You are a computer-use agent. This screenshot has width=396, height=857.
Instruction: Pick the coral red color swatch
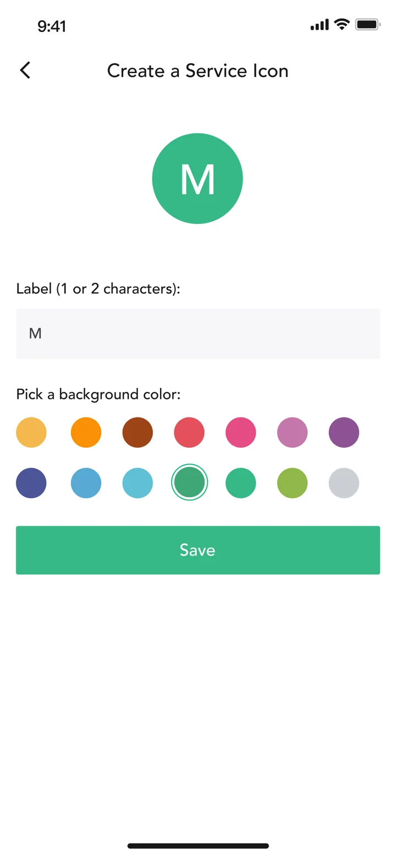click(189, 432)
